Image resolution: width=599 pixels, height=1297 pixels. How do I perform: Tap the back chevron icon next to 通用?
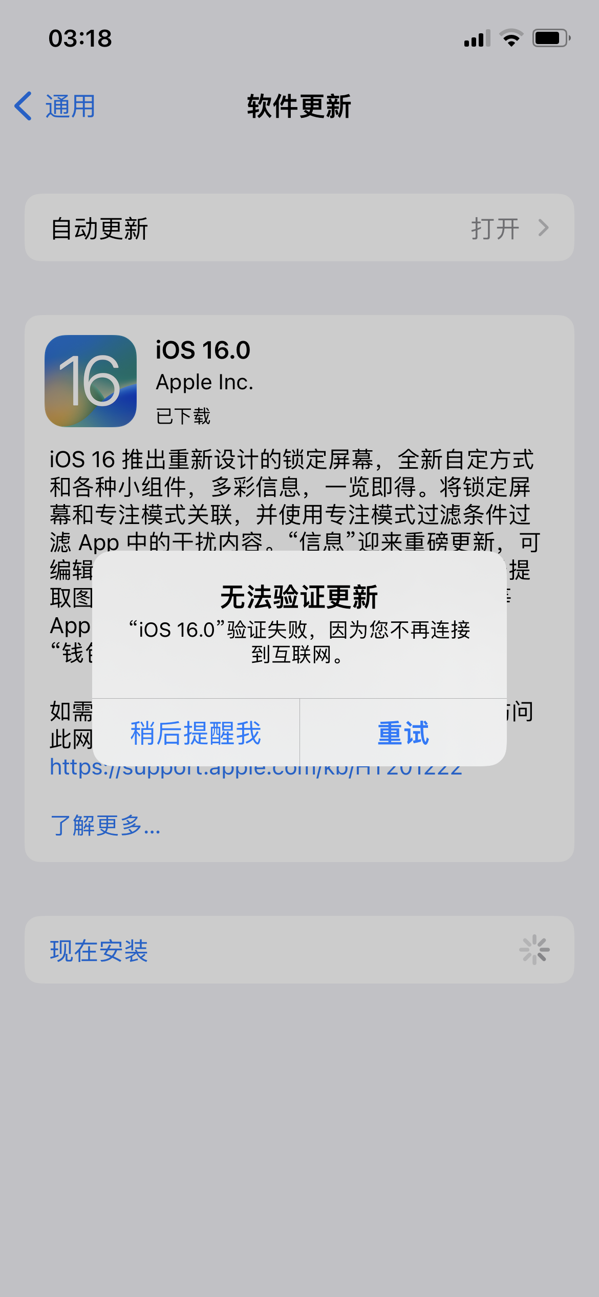23,106
